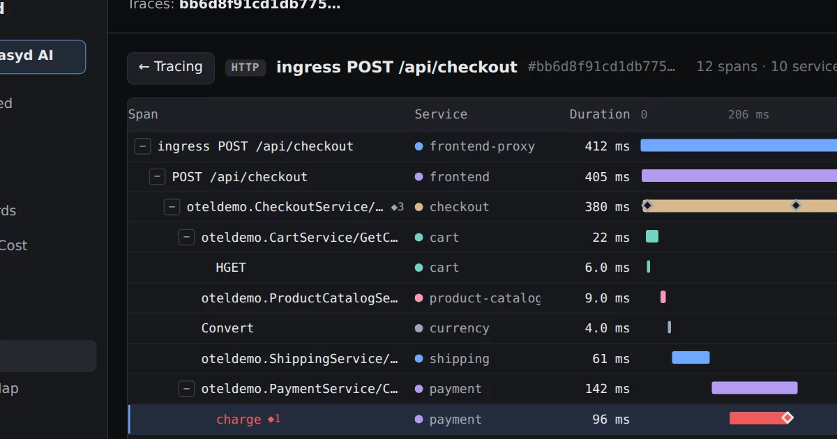Click the diamond error marker on charge bar
Viewport: 837px width, 439px height.
(787, 418)
